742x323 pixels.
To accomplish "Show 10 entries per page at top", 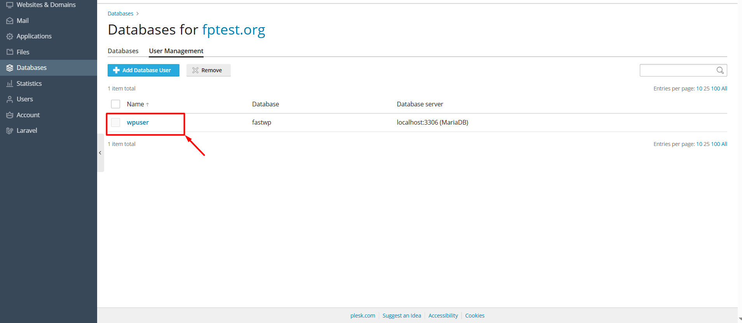I will click(699, 89).
